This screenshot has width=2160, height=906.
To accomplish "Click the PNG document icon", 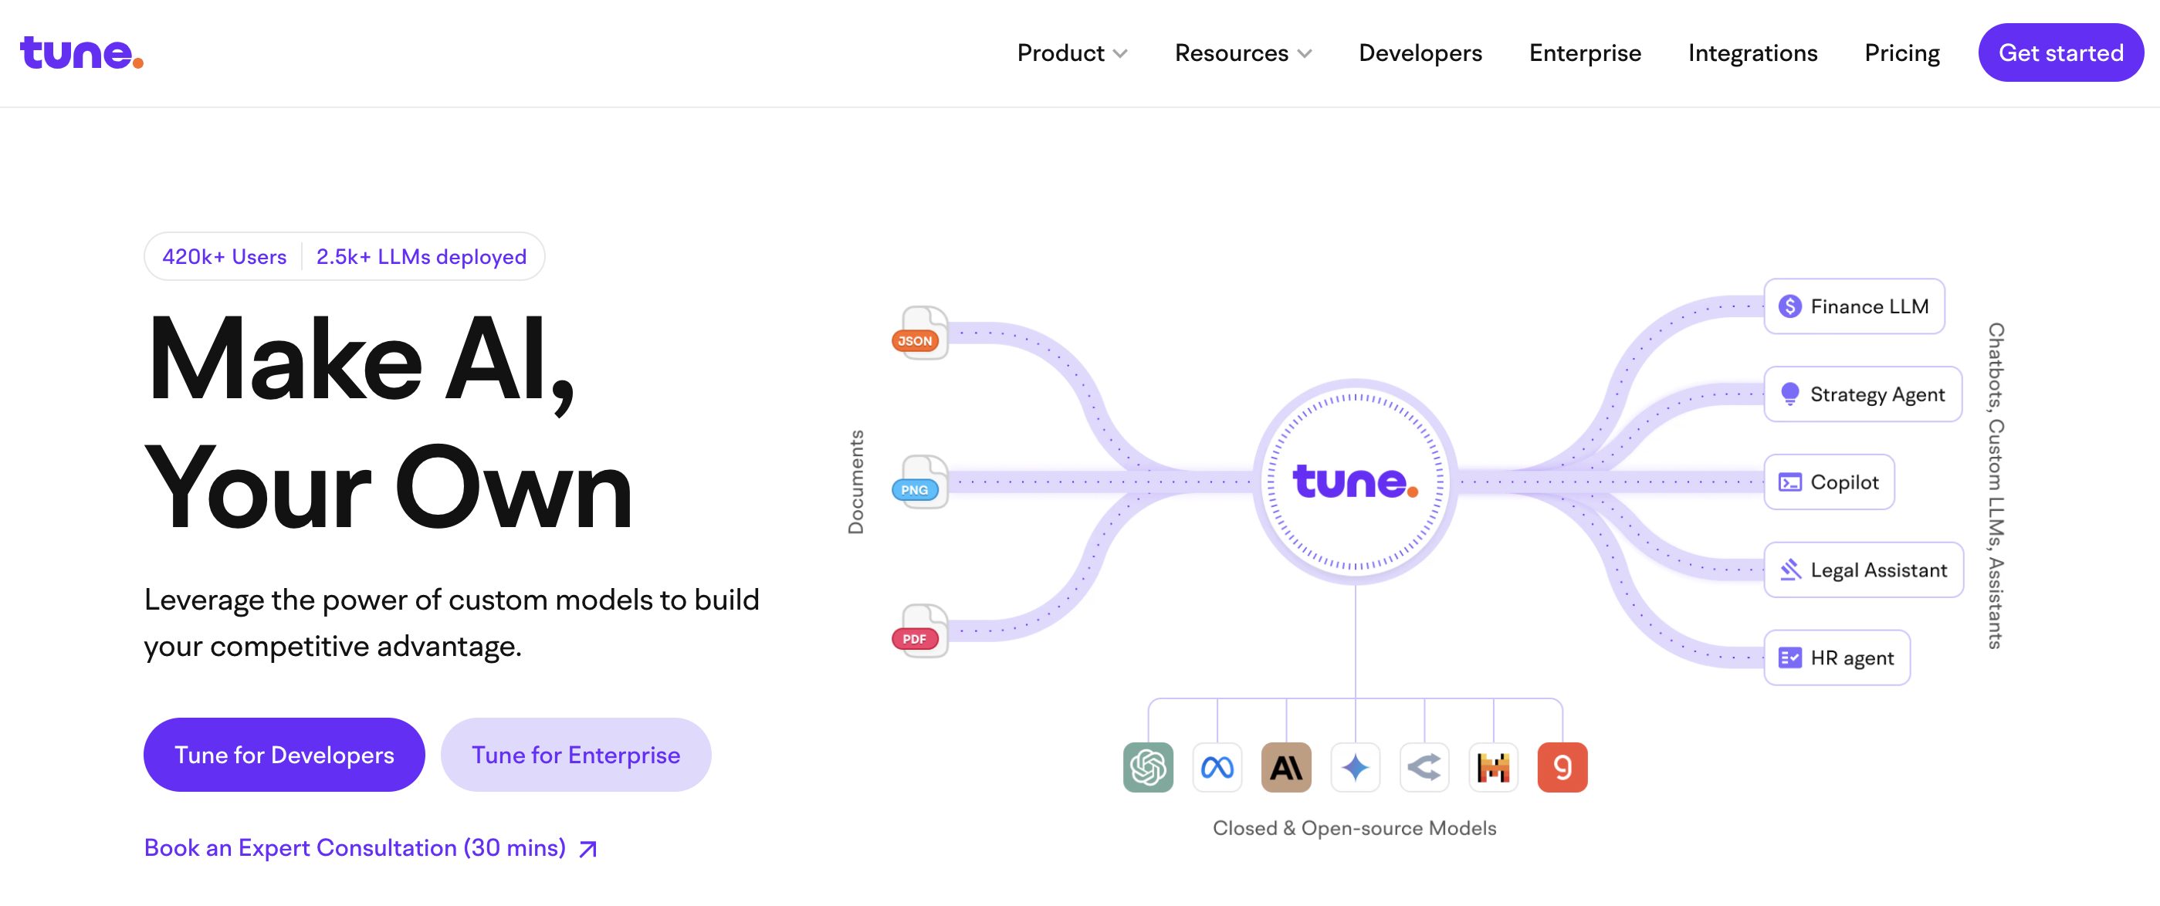I will (920, 483).
